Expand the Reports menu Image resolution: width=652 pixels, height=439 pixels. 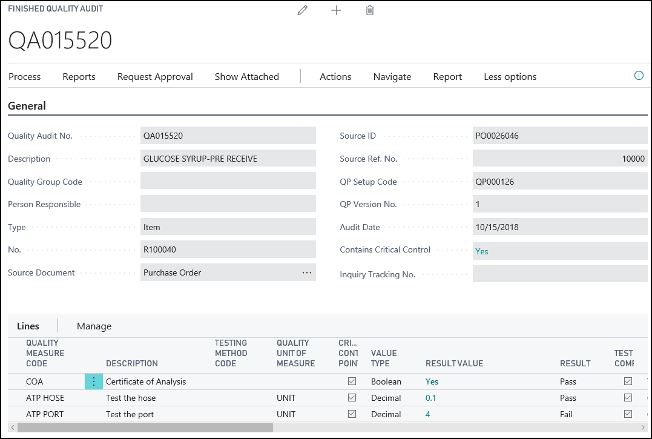point(79,77)
